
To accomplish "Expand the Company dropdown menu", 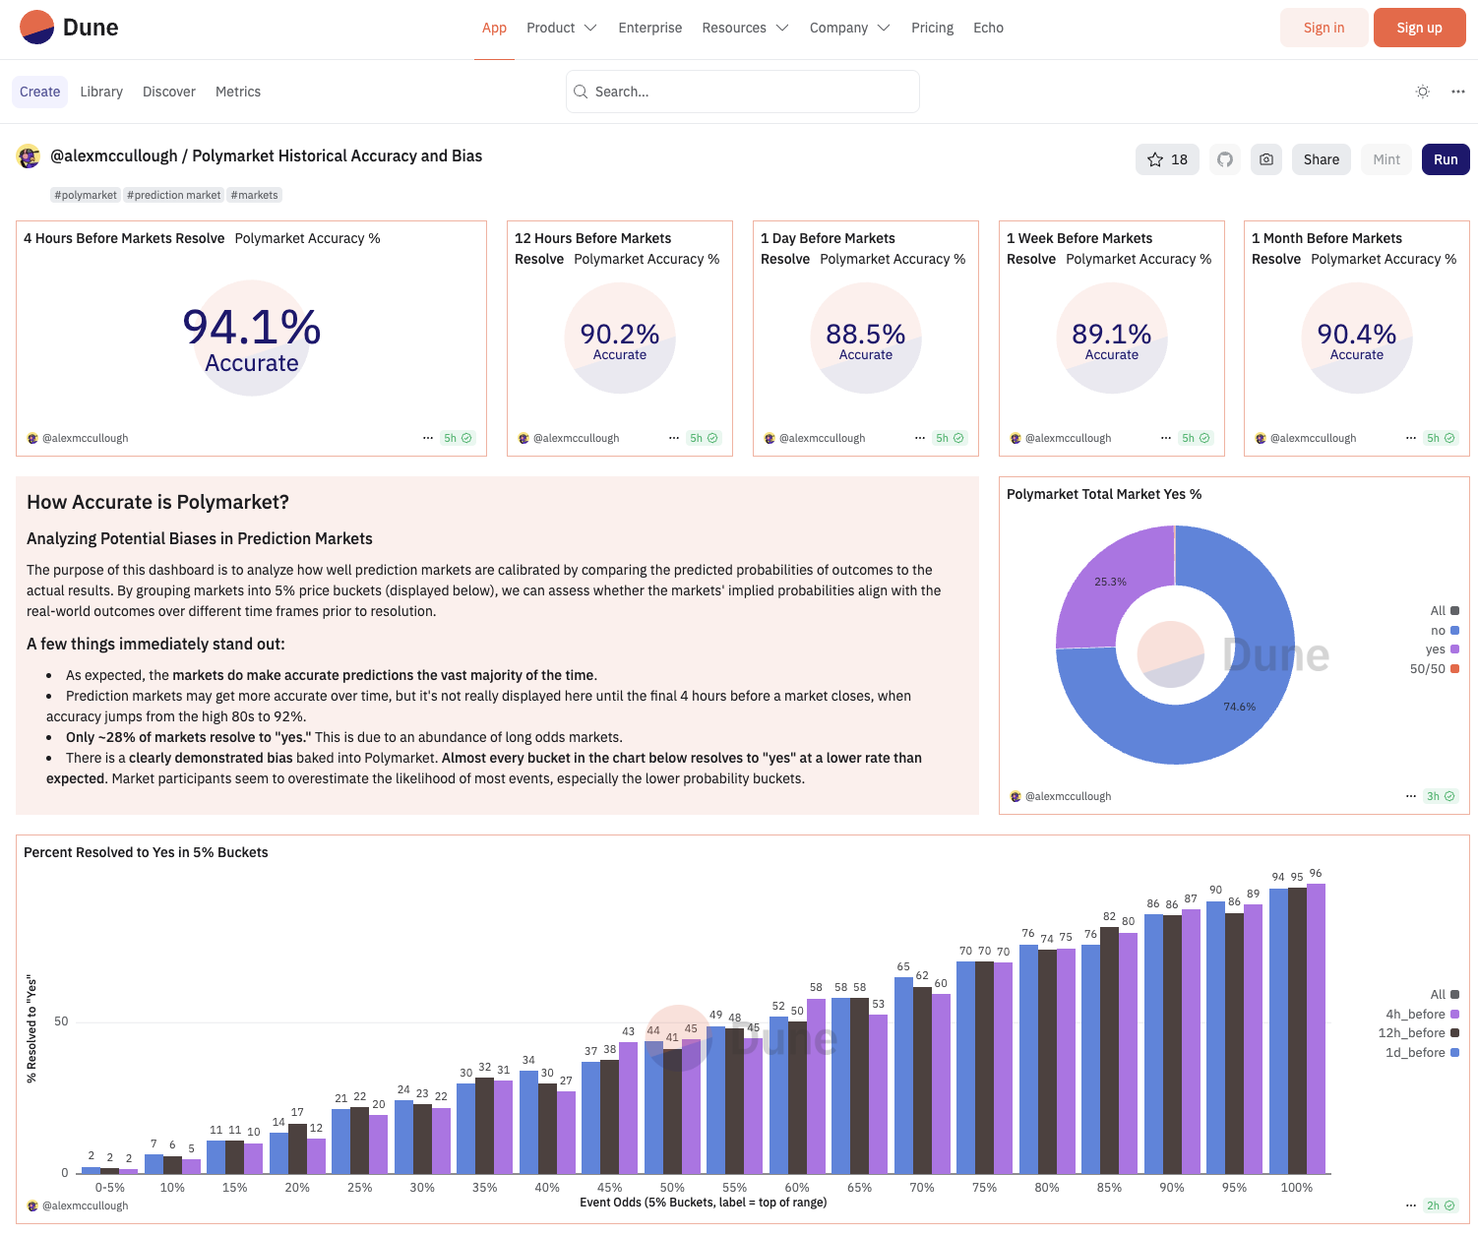I will (849, 28).
